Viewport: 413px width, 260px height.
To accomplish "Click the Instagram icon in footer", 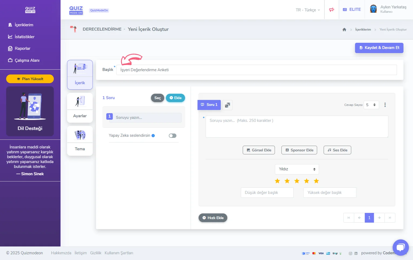I will [350, 253].
